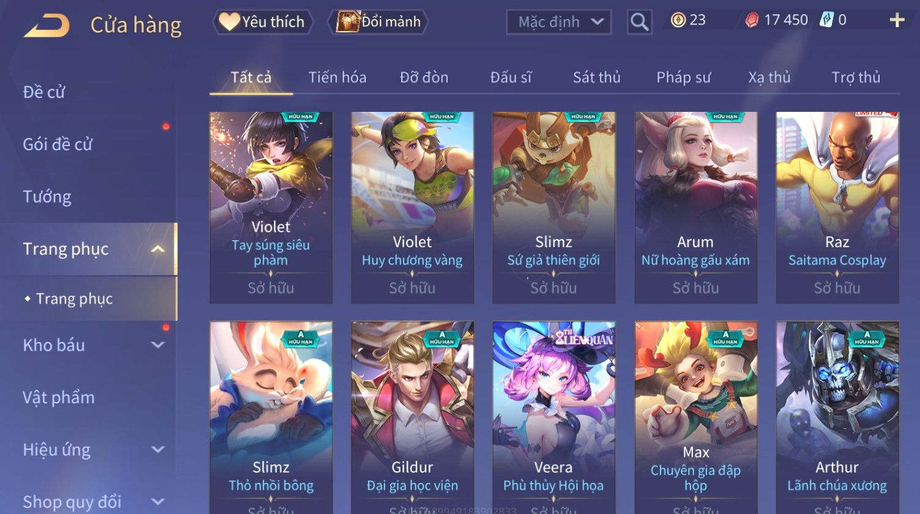Open Raz Saitama Cosplay skin card
The image size is (920, 514).
[837, 207]
